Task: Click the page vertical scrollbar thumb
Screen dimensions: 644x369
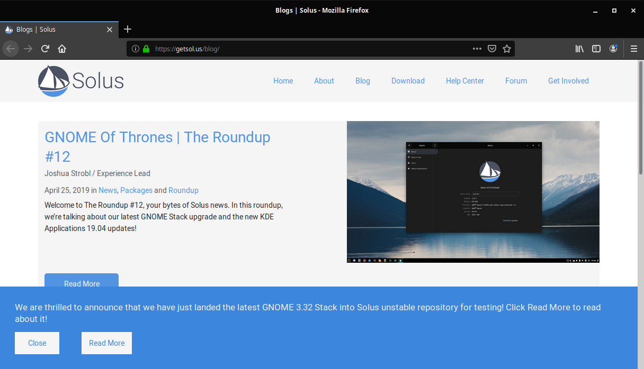Action: point(641,118)
